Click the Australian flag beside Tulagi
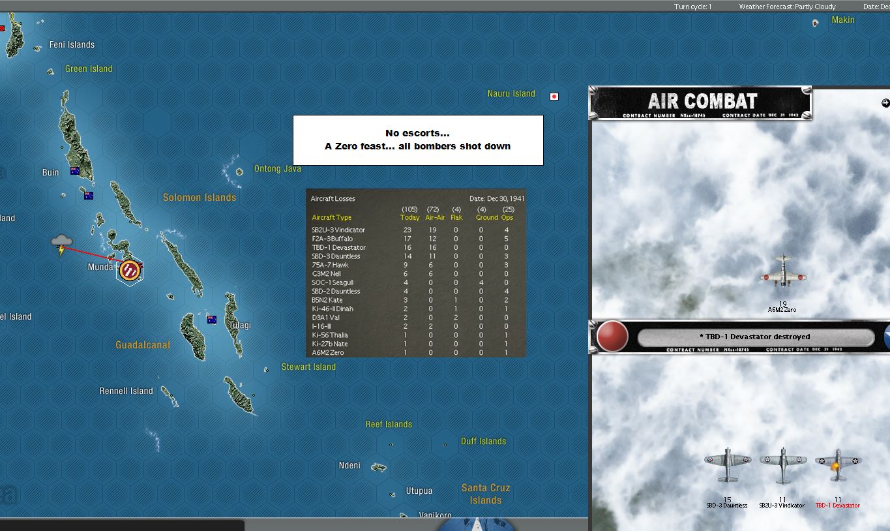Viewport: 890px width, 531px height. click(x=212, y=320)
